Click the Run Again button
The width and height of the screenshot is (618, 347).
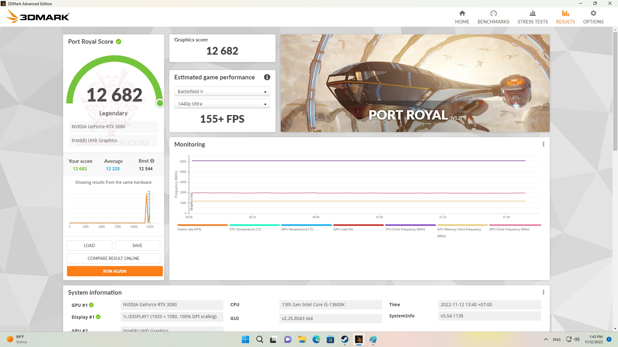[x=115, y=271]
